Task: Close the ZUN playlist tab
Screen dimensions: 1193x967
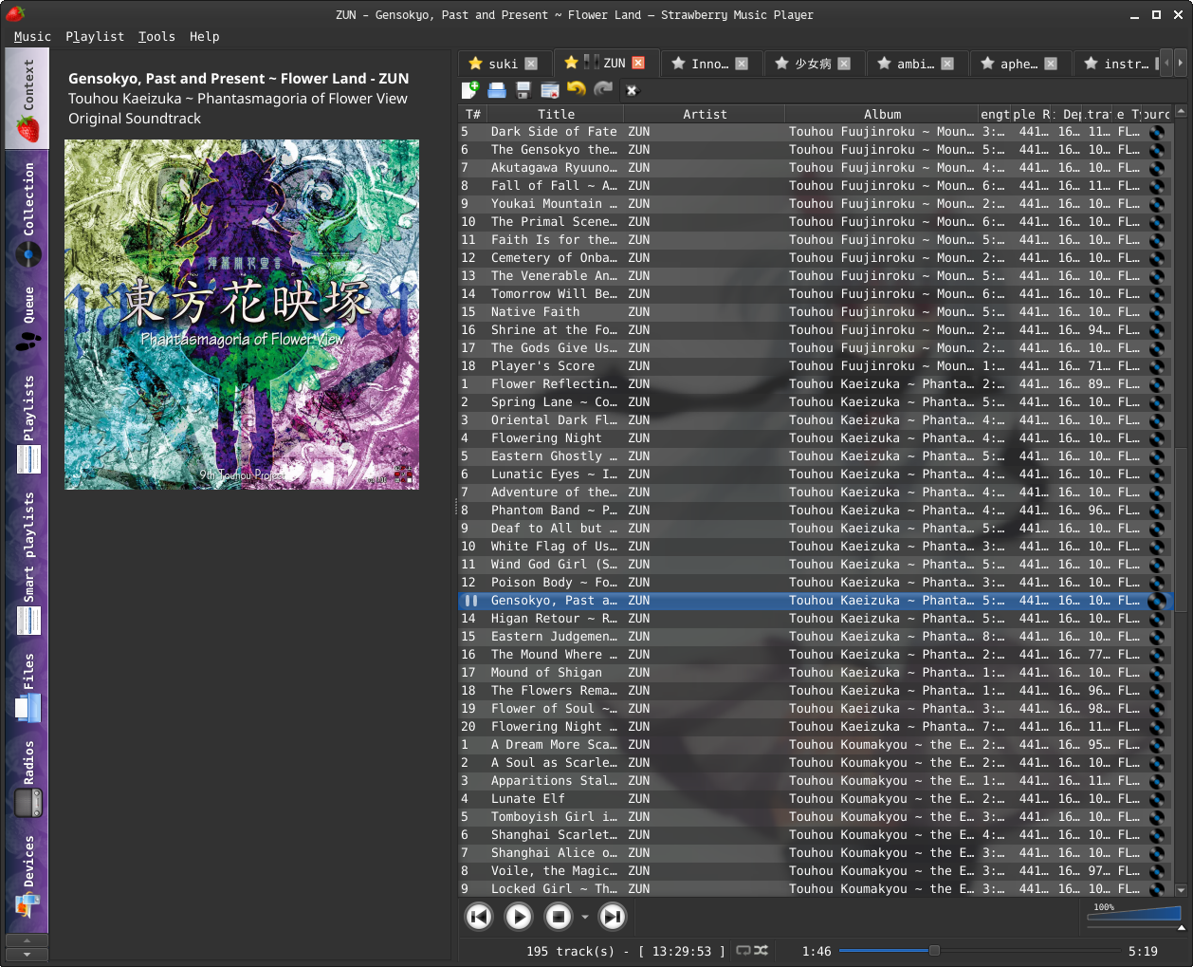Action: tap(638, 63)
